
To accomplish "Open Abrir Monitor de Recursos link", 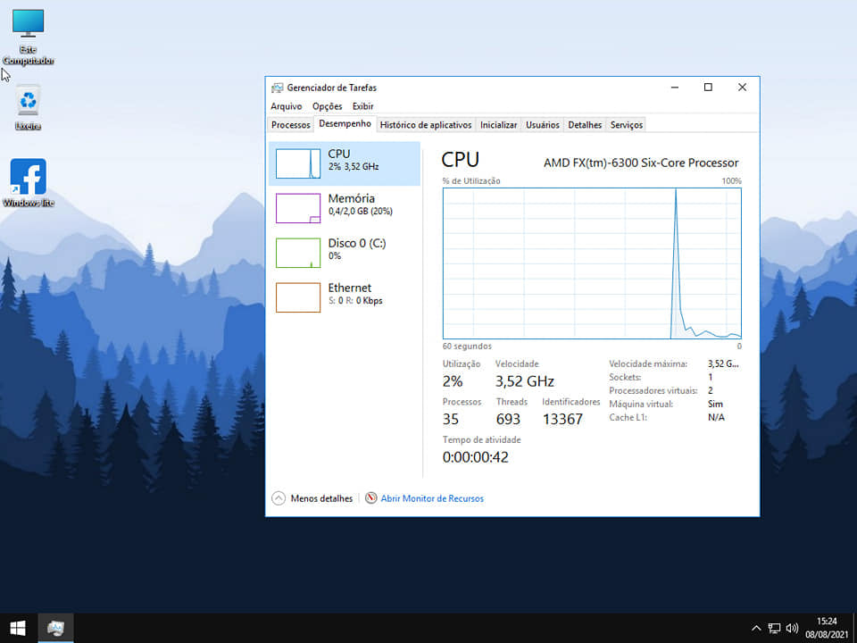I will [x=432, y=498].
